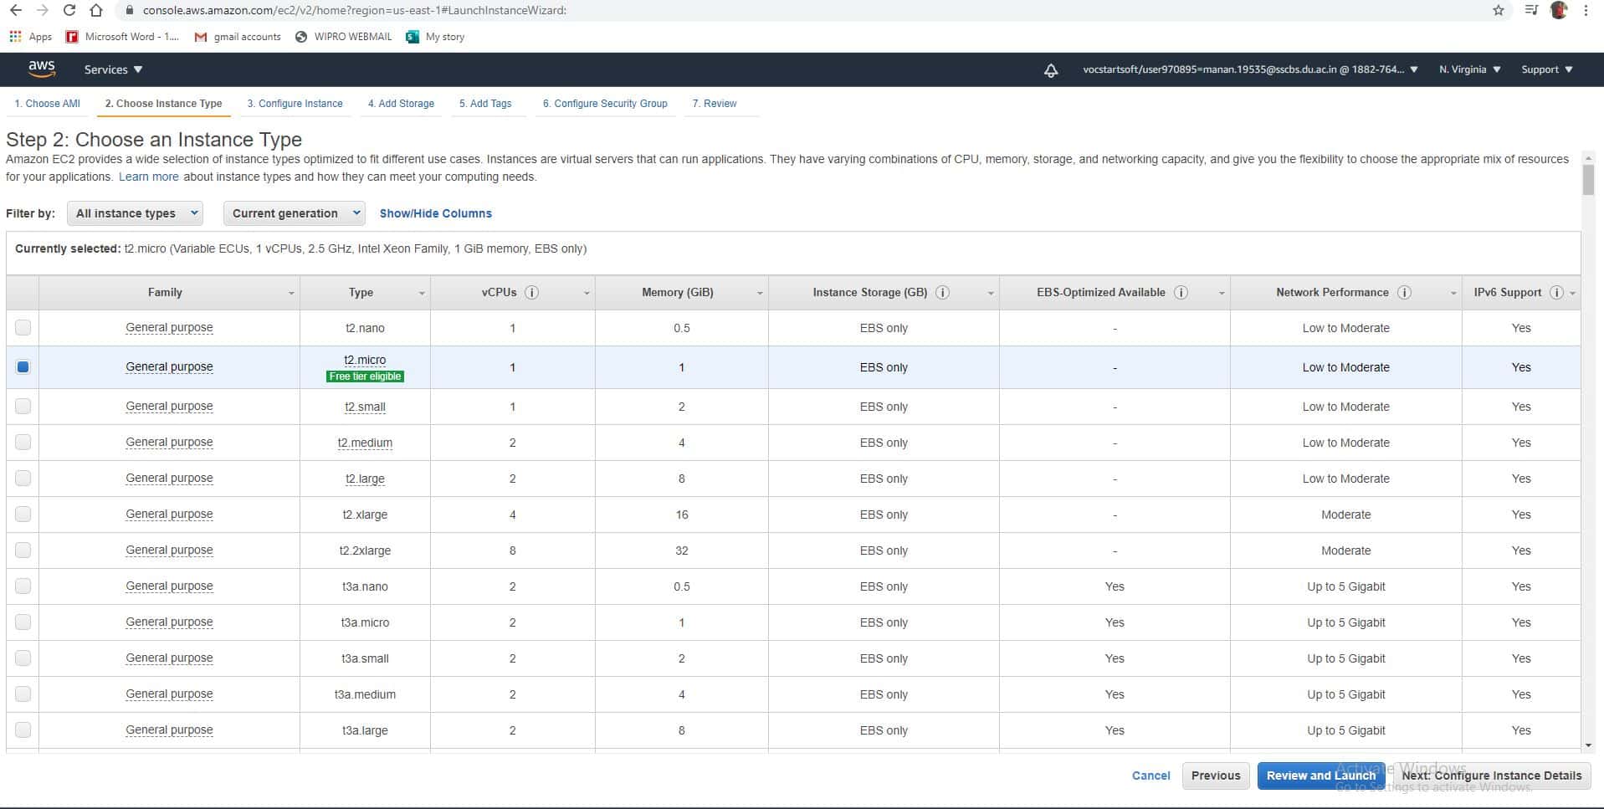Select the t2.small instance checkbox
Image resolution: width=1604 pixels, height=809 pixels.
pos(23,406)
